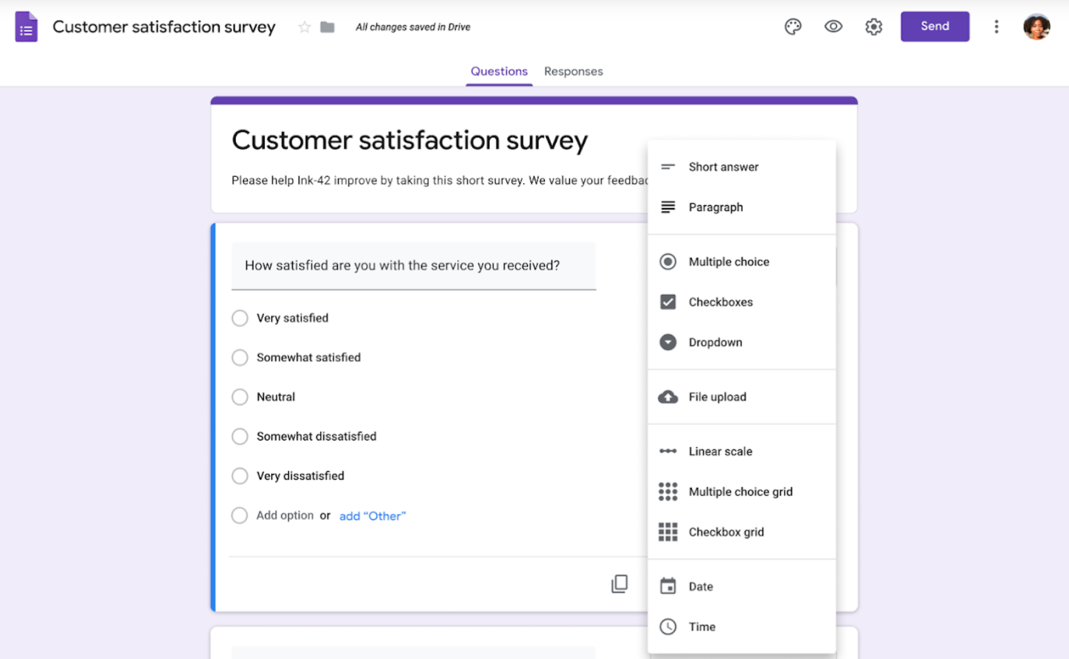Click the question title input field
This screenshot has height=659, width=1069.
coord(413,266)
